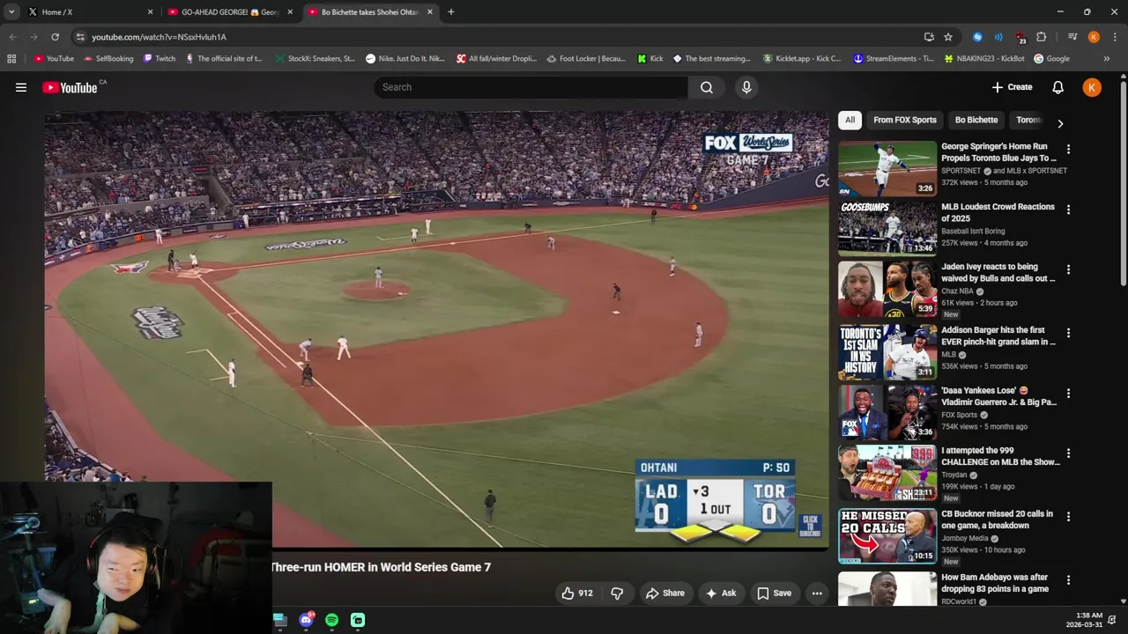Open options for MLB Loudest Crowd Reactions video
The width and height of the screenshot is (1128, 634).
(x=1068, y=210)
